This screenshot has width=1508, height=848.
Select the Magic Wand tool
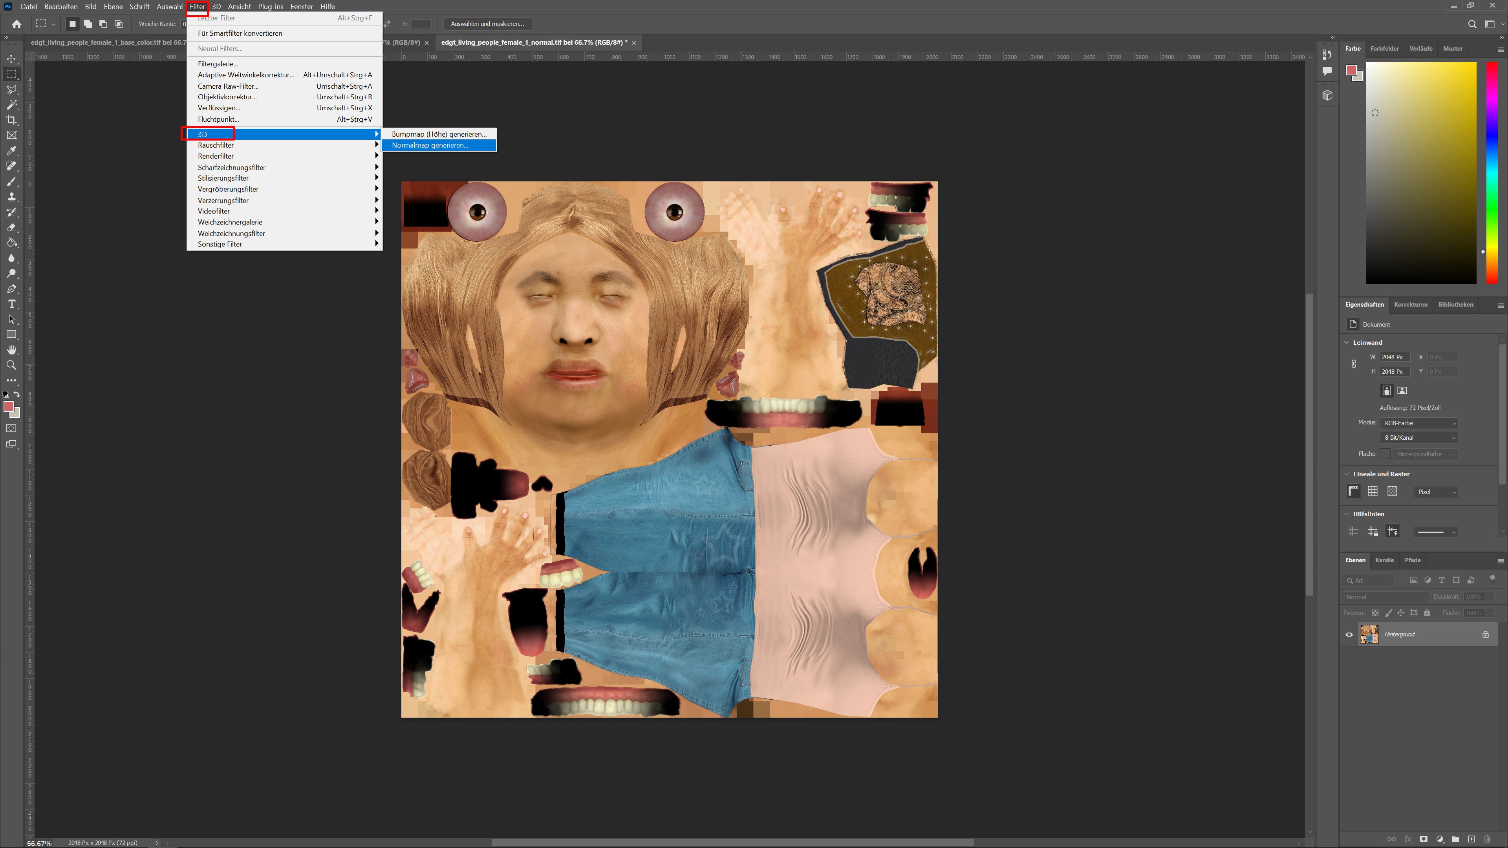point(11,105)
